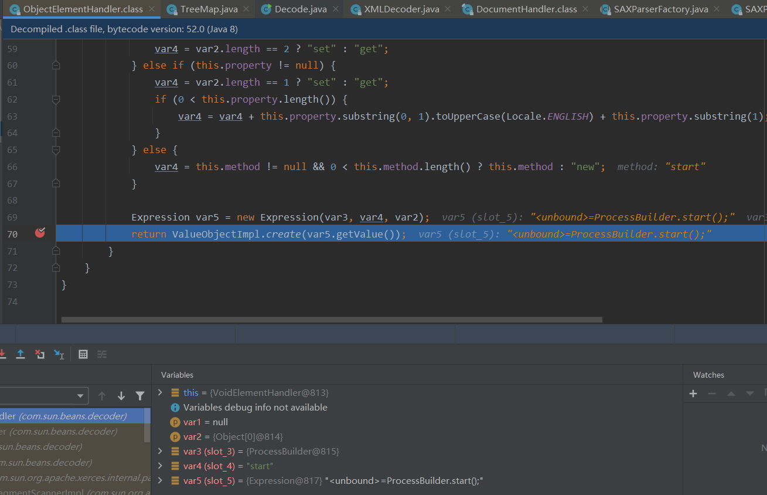Switch to XMLDecoder.java tab

(x=401, y=9)
